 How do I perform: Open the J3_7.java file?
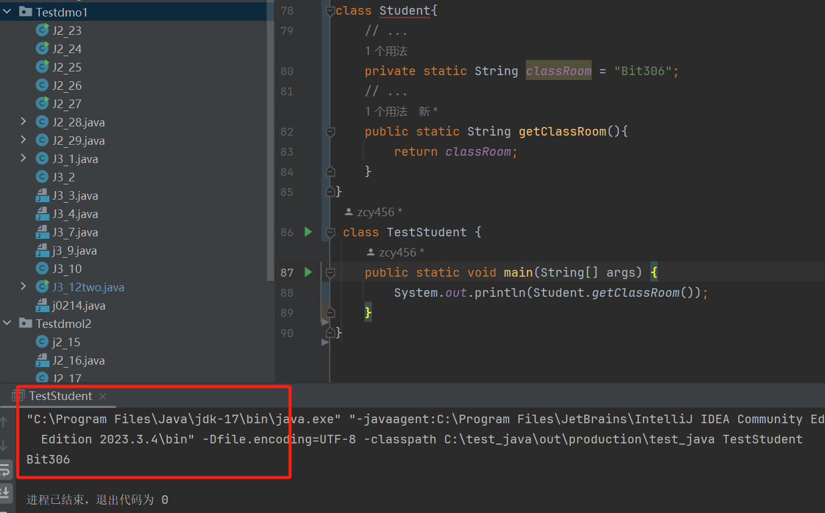pos(75,232)
